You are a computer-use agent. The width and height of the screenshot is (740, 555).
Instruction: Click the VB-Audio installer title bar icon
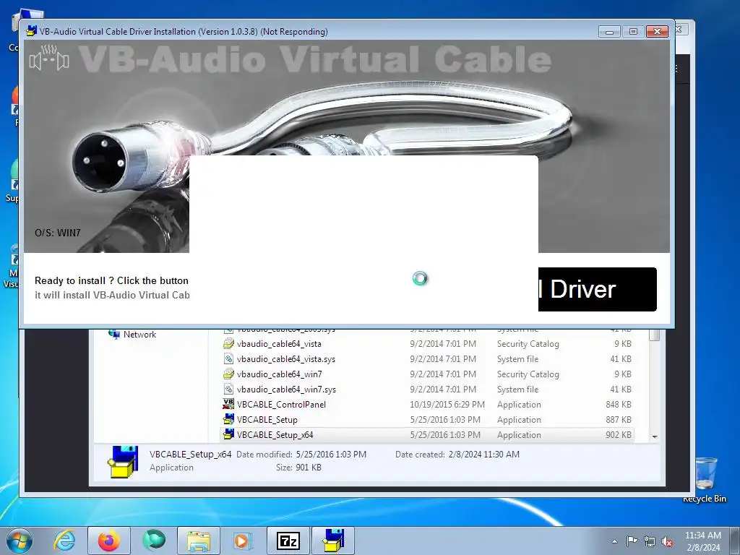pyautogui.click(x=31, y=32)
